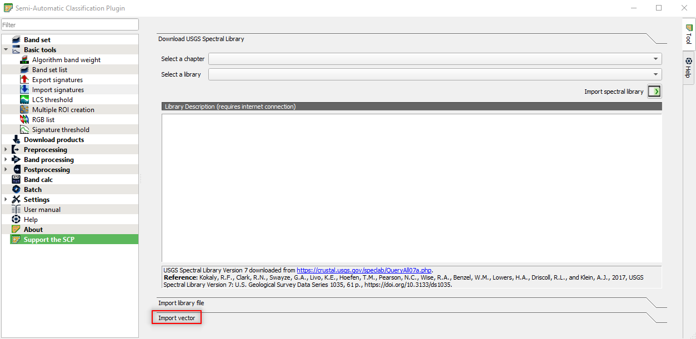Click the Basic tools icon

click(16, 50)
